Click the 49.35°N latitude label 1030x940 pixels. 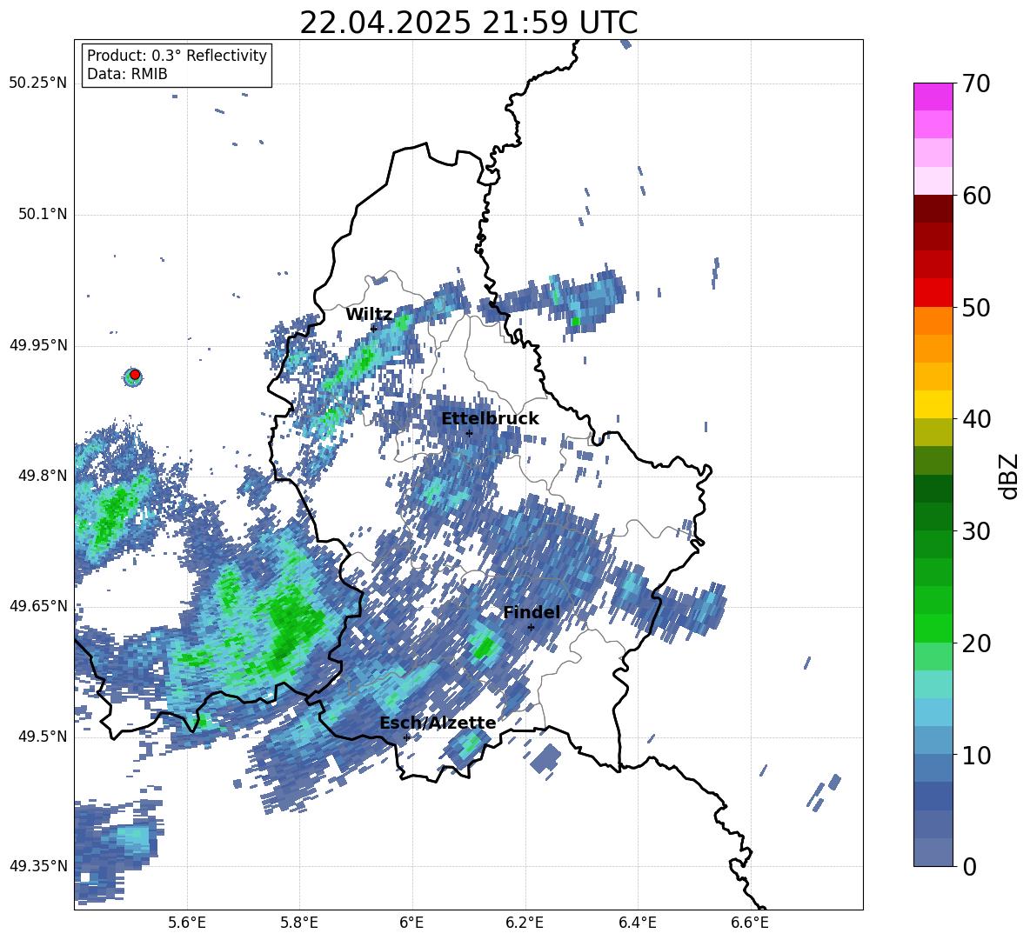tap(37, 866)
